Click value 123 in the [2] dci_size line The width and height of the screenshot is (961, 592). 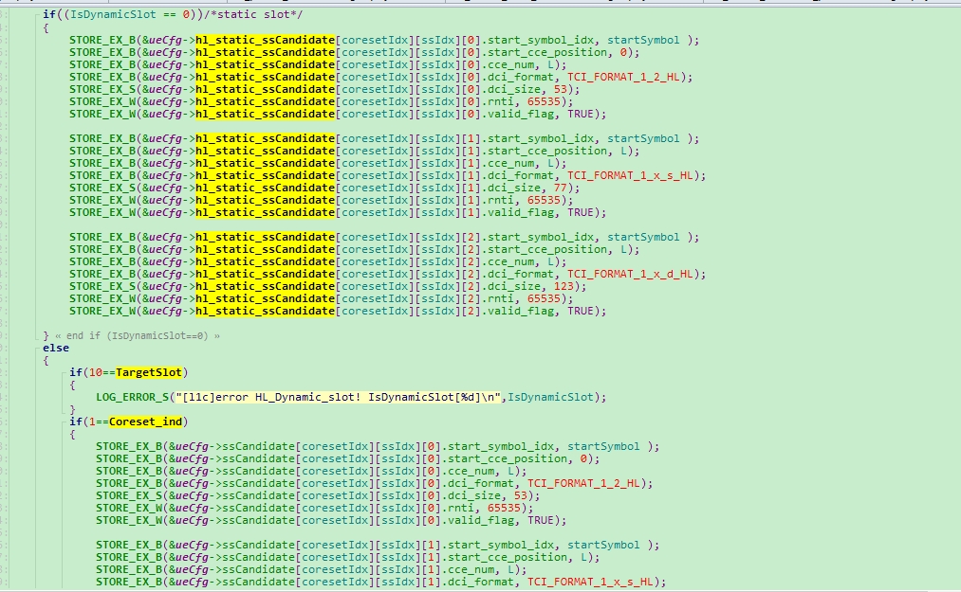tap(564, 286)
